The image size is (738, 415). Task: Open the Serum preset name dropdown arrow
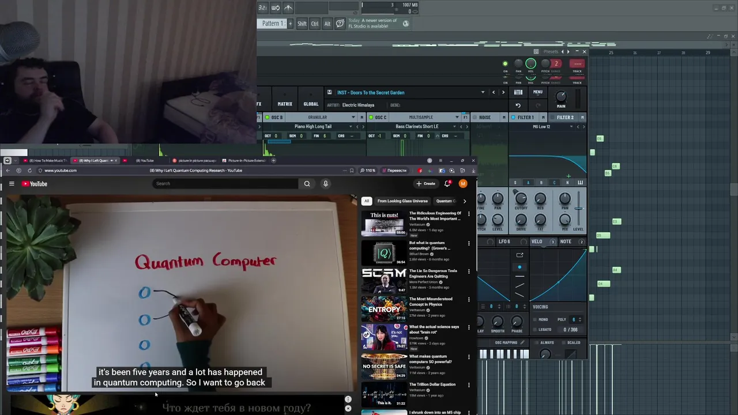coord(483,92)
